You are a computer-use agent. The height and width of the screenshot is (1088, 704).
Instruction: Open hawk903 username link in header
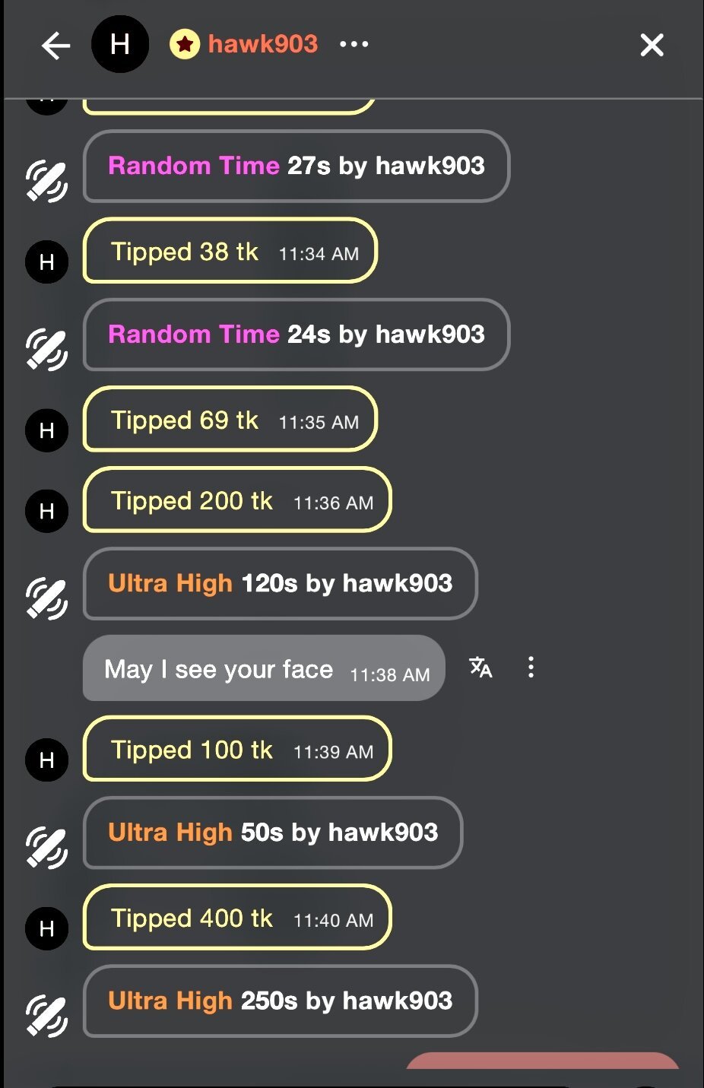point(262,44)
